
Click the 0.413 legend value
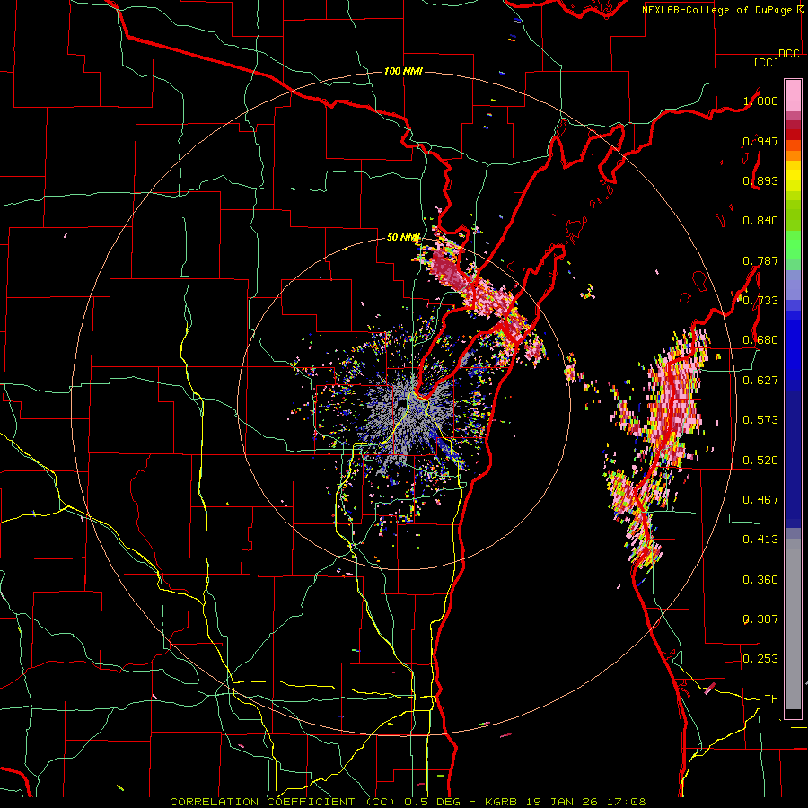point(760,540)
